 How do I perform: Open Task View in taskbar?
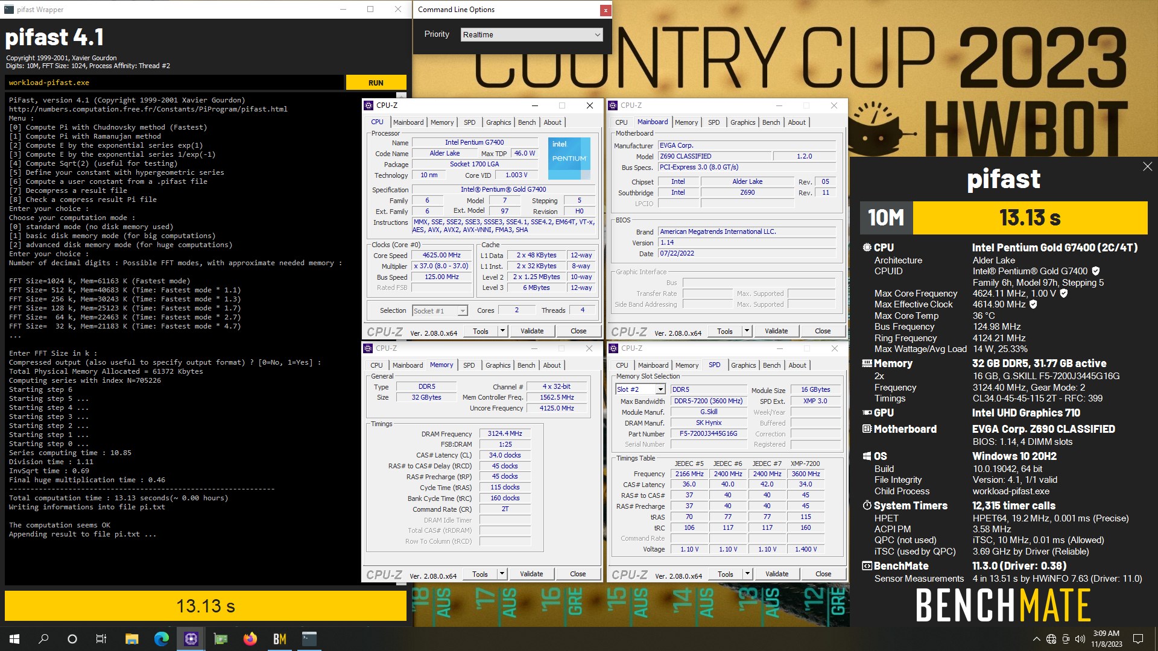coord(101,639)
